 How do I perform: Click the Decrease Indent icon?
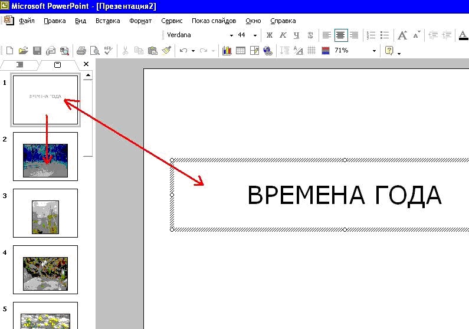click(433, 35)
